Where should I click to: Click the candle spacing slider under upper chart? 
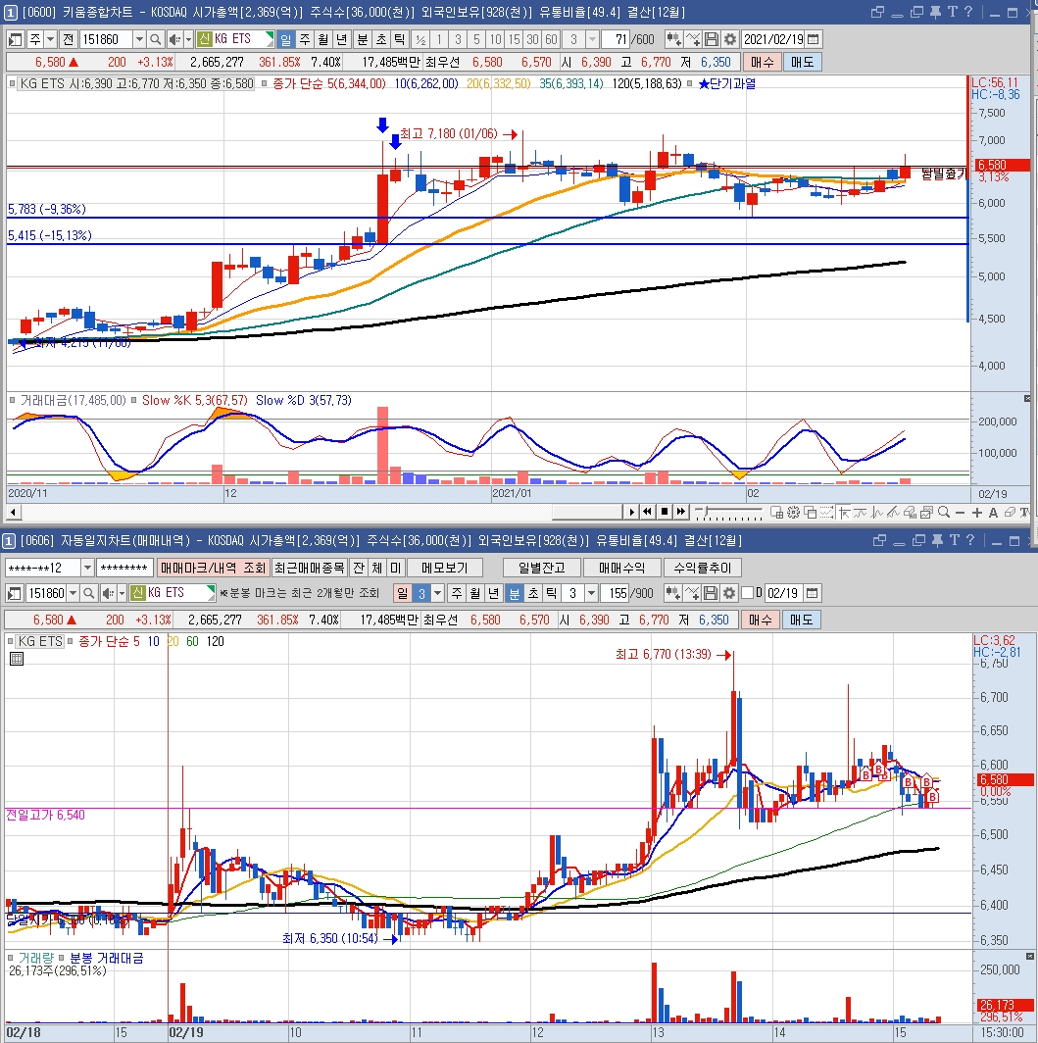(x=728, y=512)
